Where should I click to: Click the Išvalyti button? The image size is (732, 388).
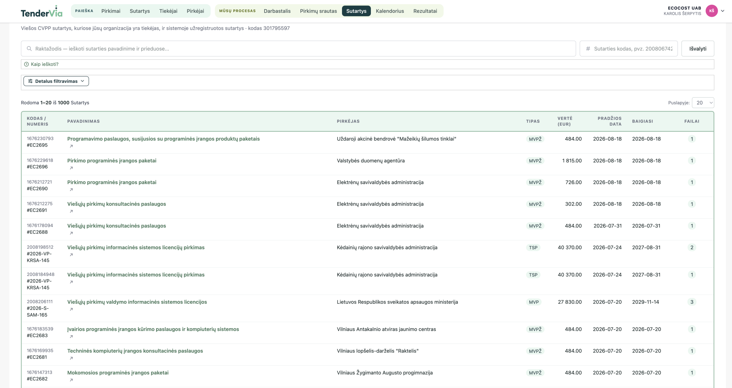(x=698, y=49)
